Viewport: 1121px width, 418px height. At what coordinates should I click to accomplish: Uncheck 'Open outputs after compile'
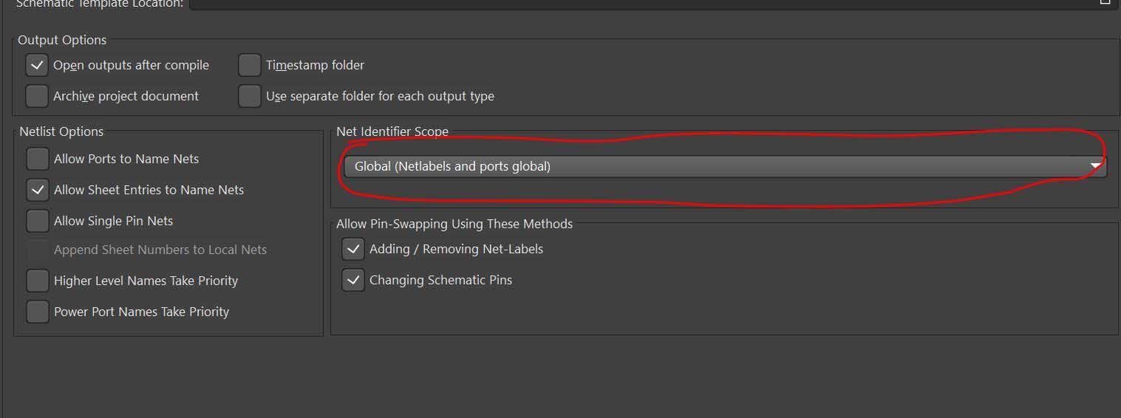[x=37, y=66]
